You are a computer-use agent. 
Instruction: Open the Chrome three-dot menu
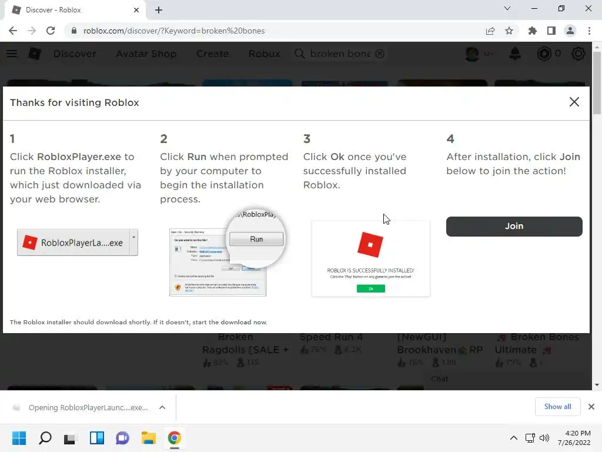click(589, 31)
